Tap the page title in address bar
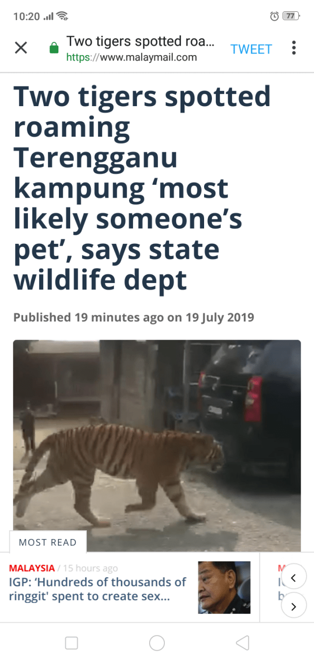Image resolution: width=314 pixels, height=664 pixels. tap(140, 41)
